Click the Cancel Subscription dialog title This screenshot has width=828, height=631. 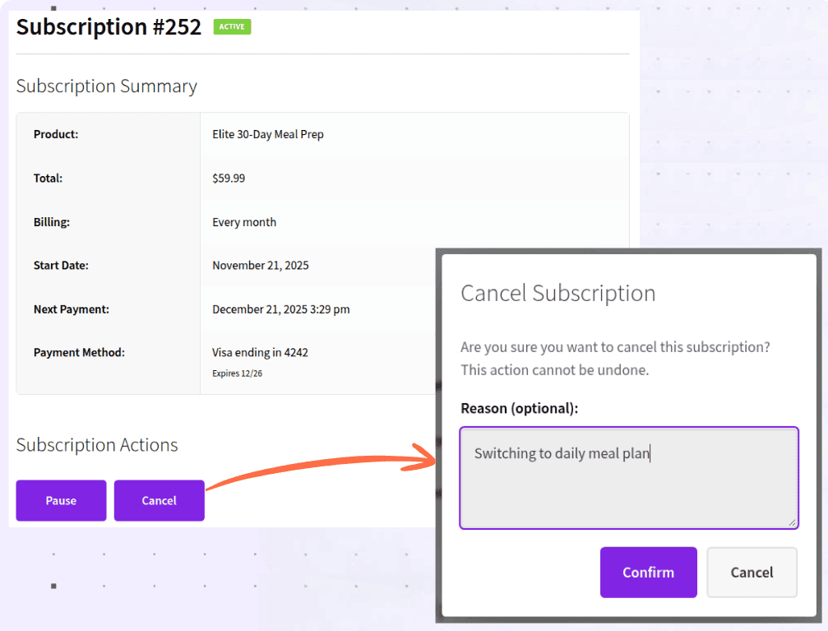557,292
